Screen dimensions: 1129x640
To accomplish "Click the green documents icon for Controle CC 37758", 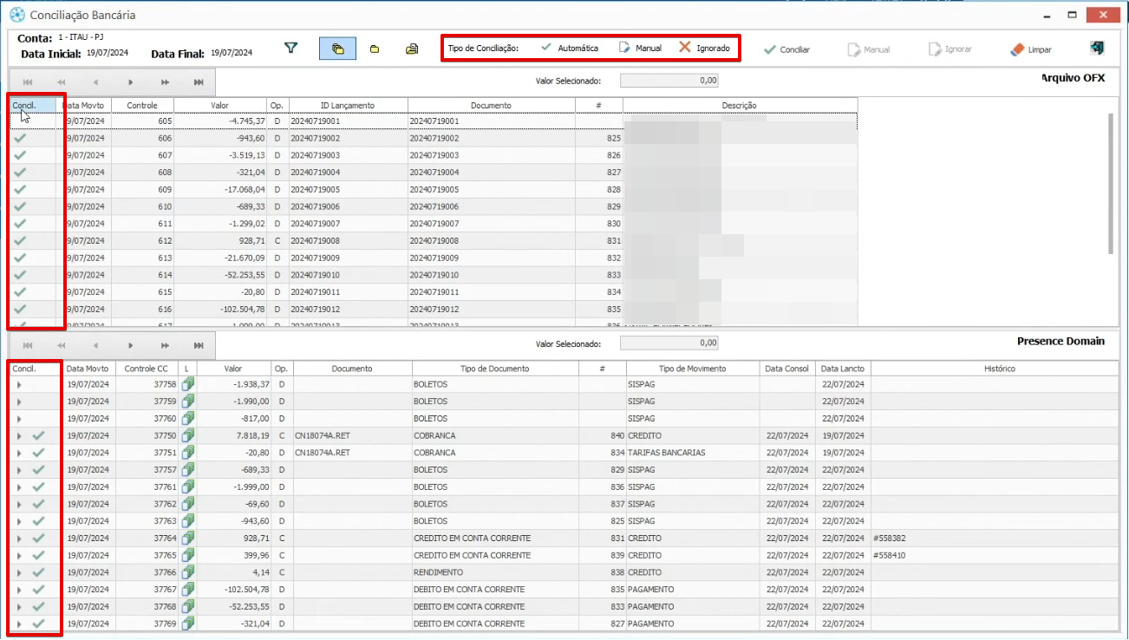I will pos(187,384).
